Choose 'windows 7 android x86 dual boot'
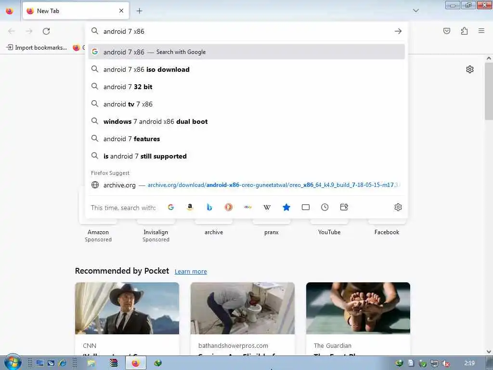Screen dimensions: 493x370 click(x=246, y=121)
